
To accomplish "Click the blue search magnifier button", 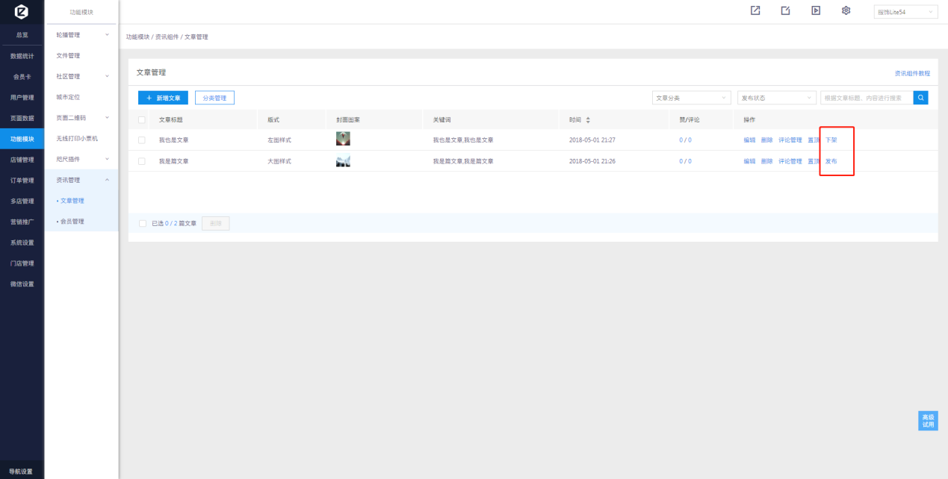I will coord(921,98).
